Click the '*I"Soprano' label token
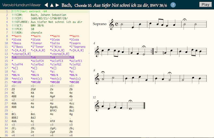The height and width of the screenshot is (138, 214). point(77,47)
